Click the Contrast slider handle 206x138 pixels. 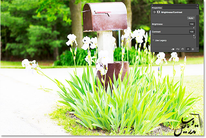194,35
